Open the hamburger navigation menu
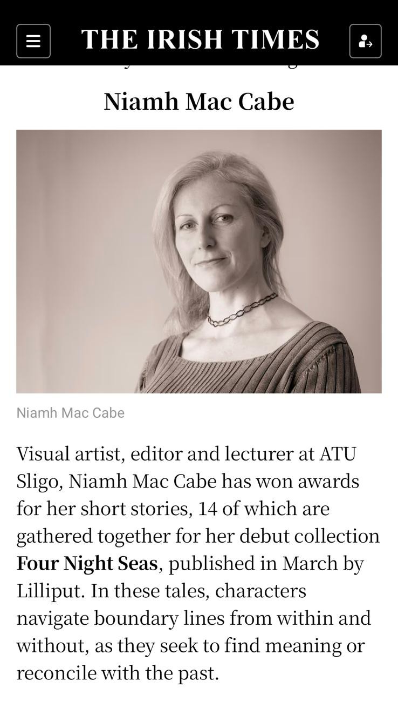Image resolution: width=398 pixels, height=701 pixels. click(x=33, y=41)
